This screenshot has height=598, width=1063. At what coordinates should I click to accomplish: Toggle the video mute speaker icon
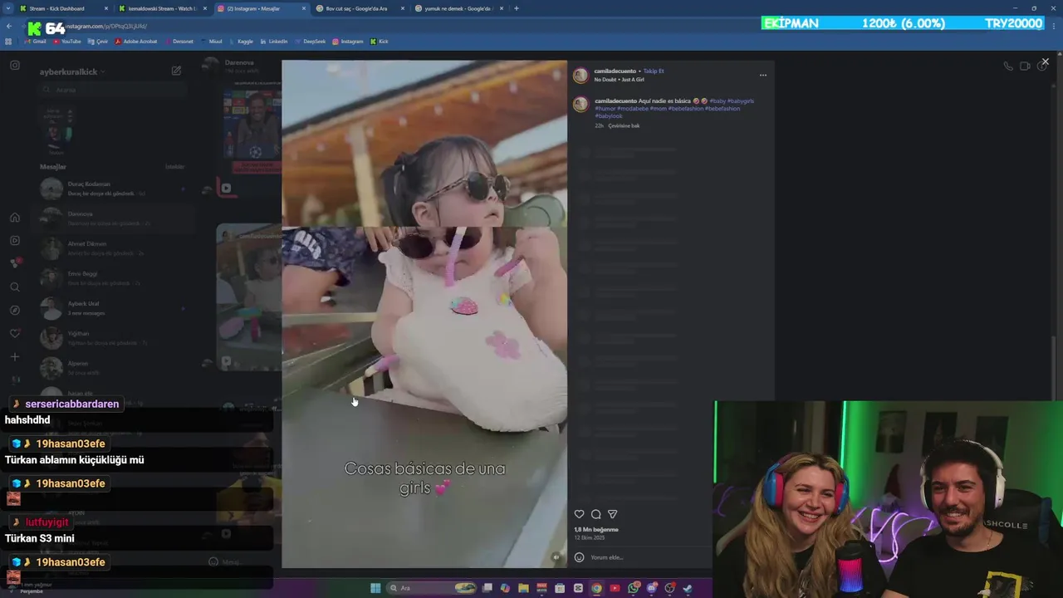point(556,557)
